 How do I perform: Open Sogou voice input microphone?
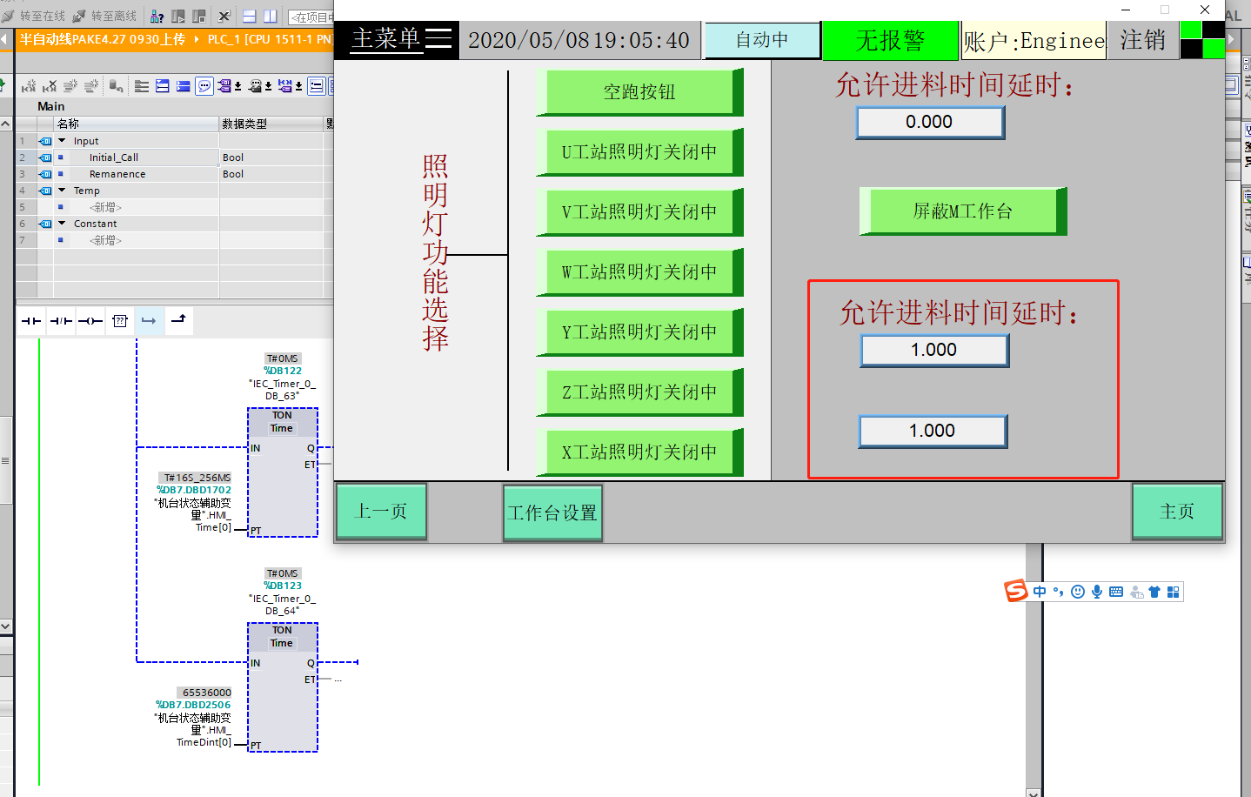pyautogui.click(x=1097, y=592)
